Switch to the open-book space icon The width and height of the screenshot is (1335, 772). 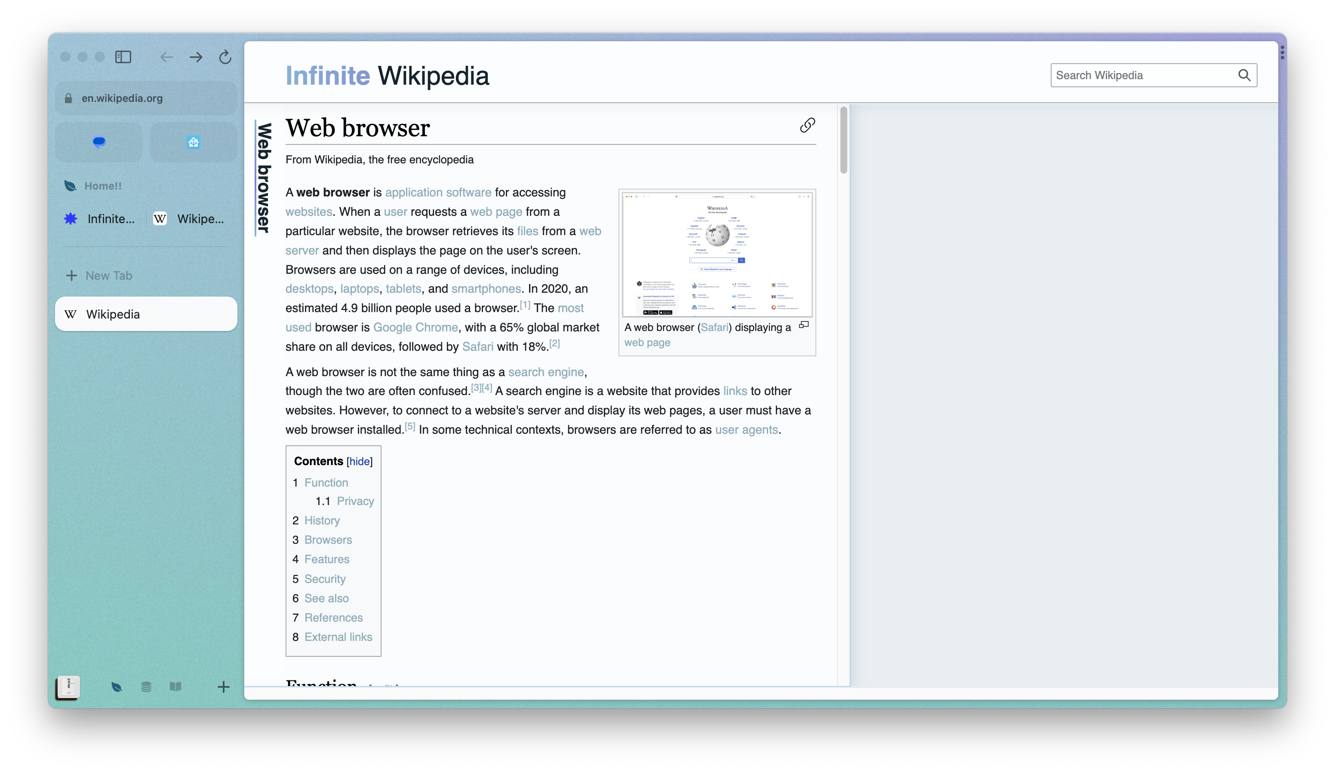(x=175, y=687)
